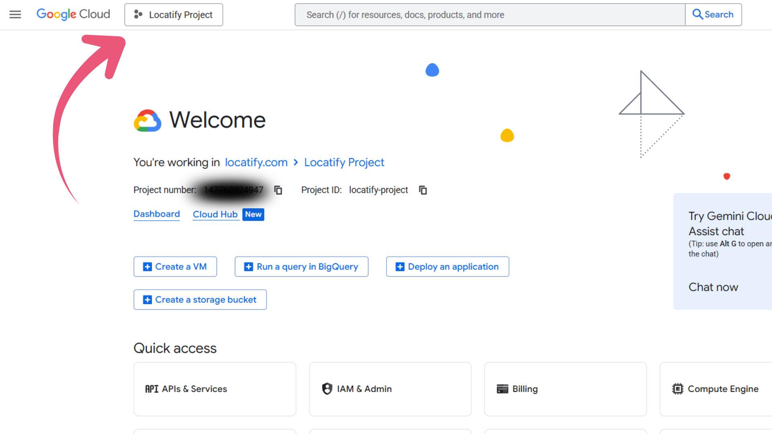Click the Try Gemini Cloud Assist chat title
The height and width of the screenshot is (434, 772).
(730, 224)
